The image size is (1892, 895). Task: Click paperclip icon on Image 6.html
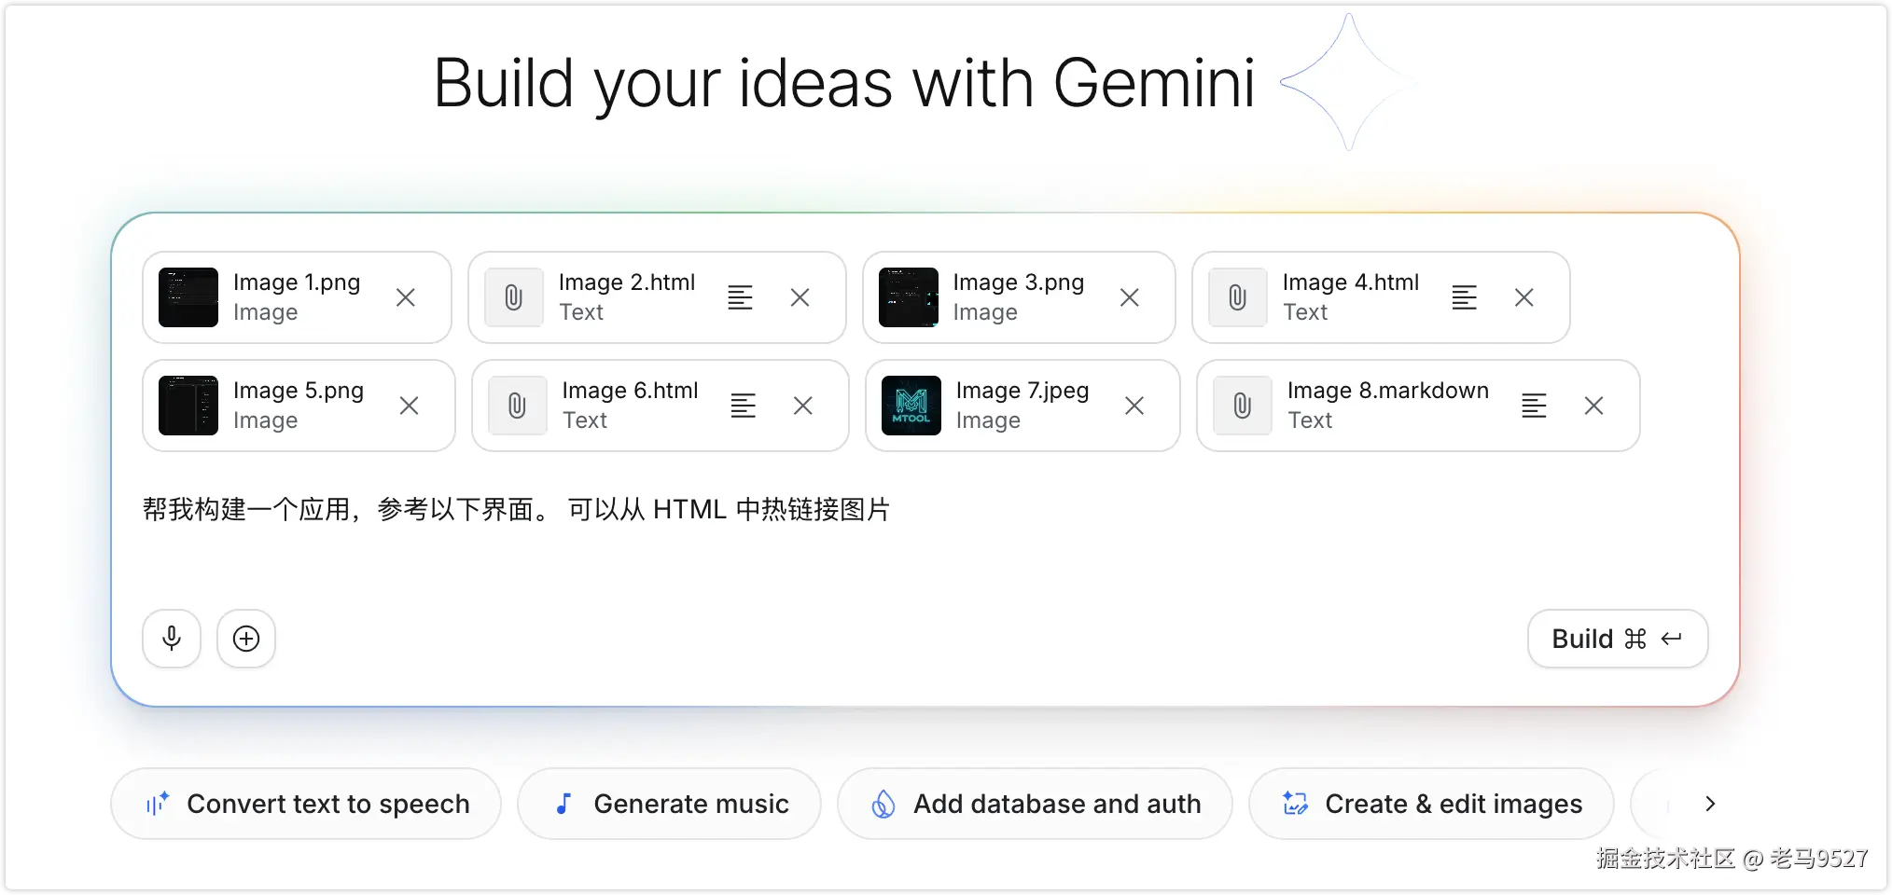517,406
